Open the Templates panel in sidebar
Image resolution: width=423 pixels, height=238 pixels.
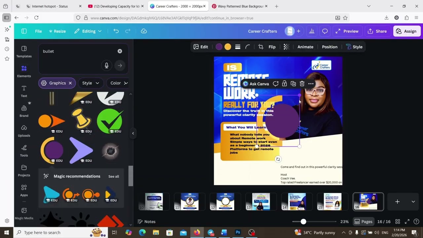pyautogui.click(x=24, y=52)
